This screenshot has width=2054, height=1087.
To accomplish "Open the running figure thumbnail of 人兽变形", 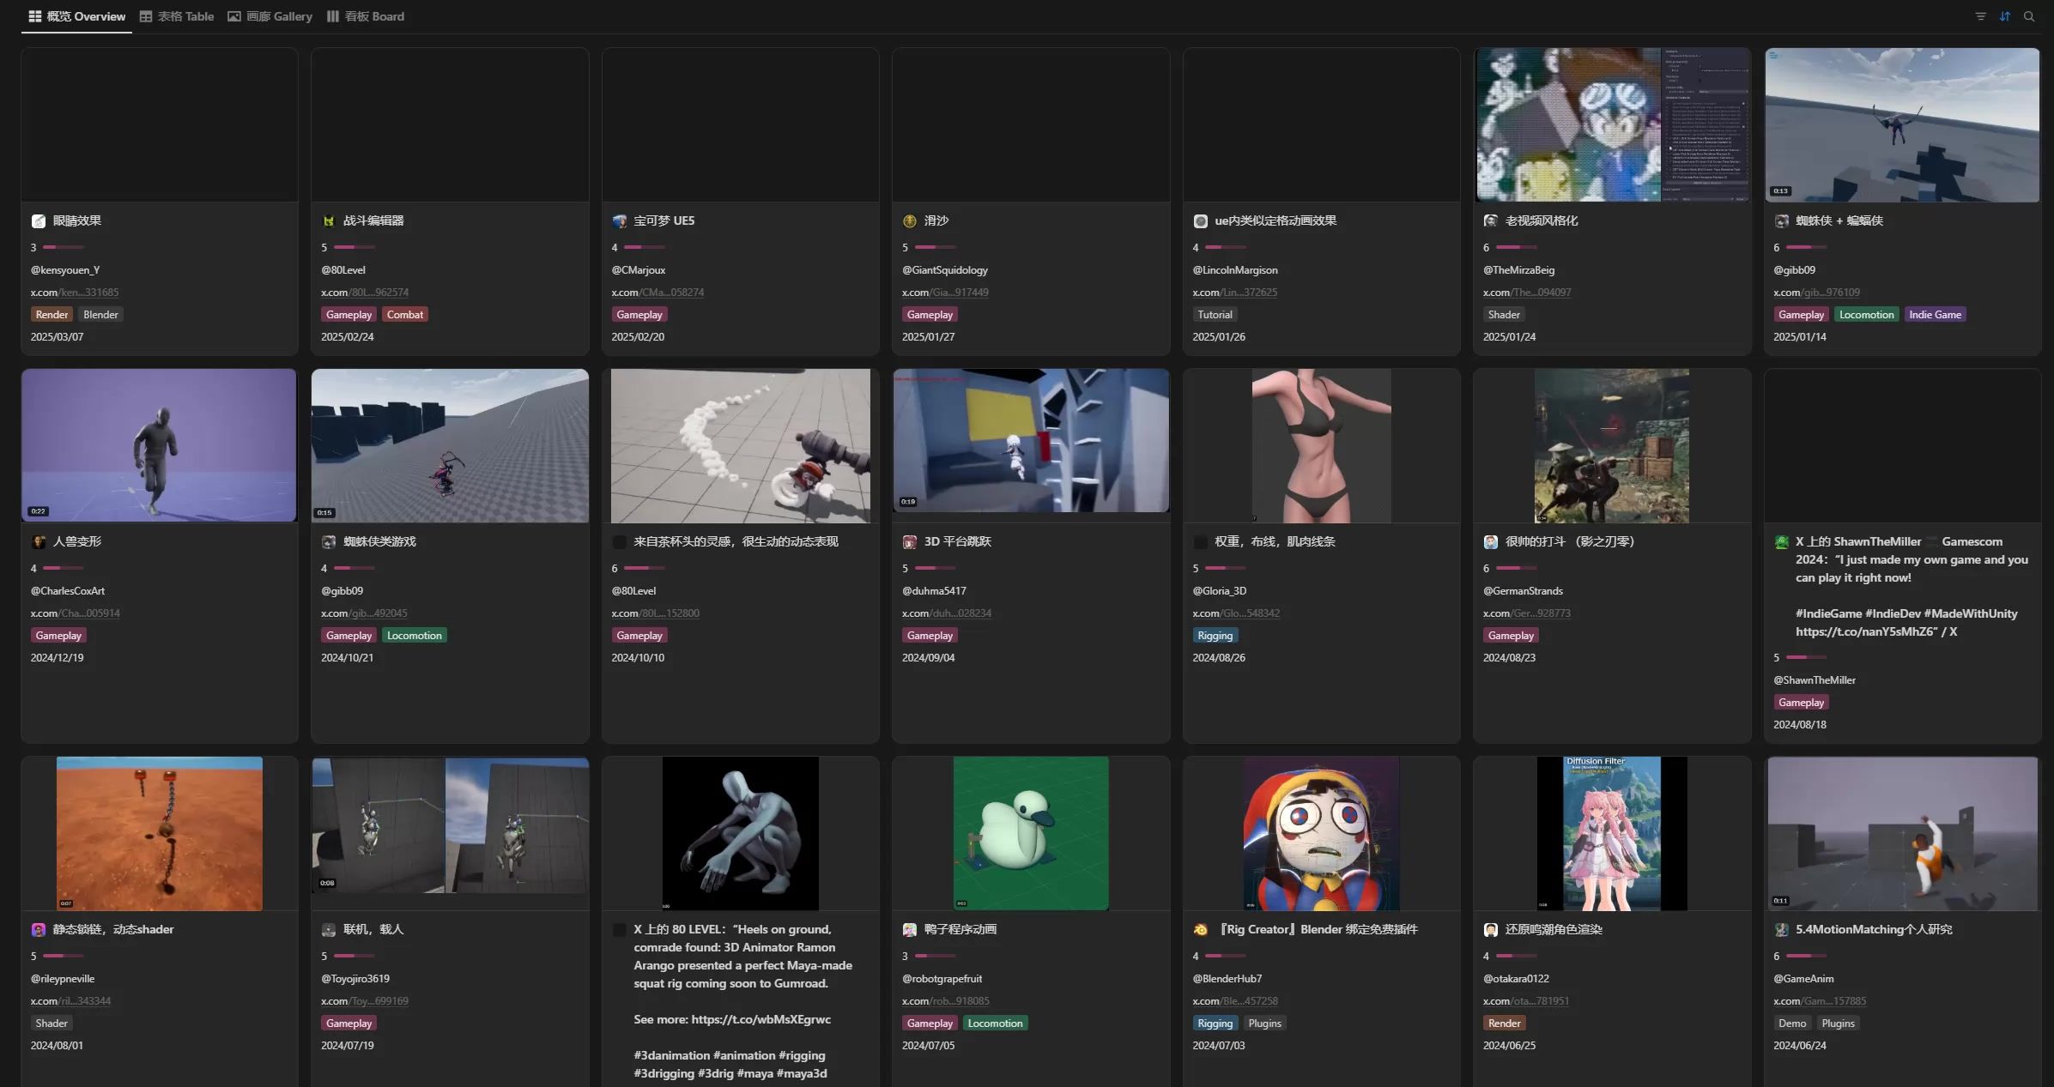I will [x=159, y=445].
